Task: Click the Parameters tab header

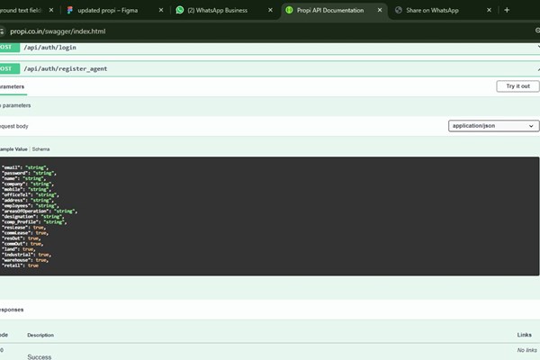Action: point(12,87)
